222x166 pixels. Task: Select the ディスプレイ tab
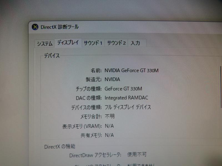(68, 43)
